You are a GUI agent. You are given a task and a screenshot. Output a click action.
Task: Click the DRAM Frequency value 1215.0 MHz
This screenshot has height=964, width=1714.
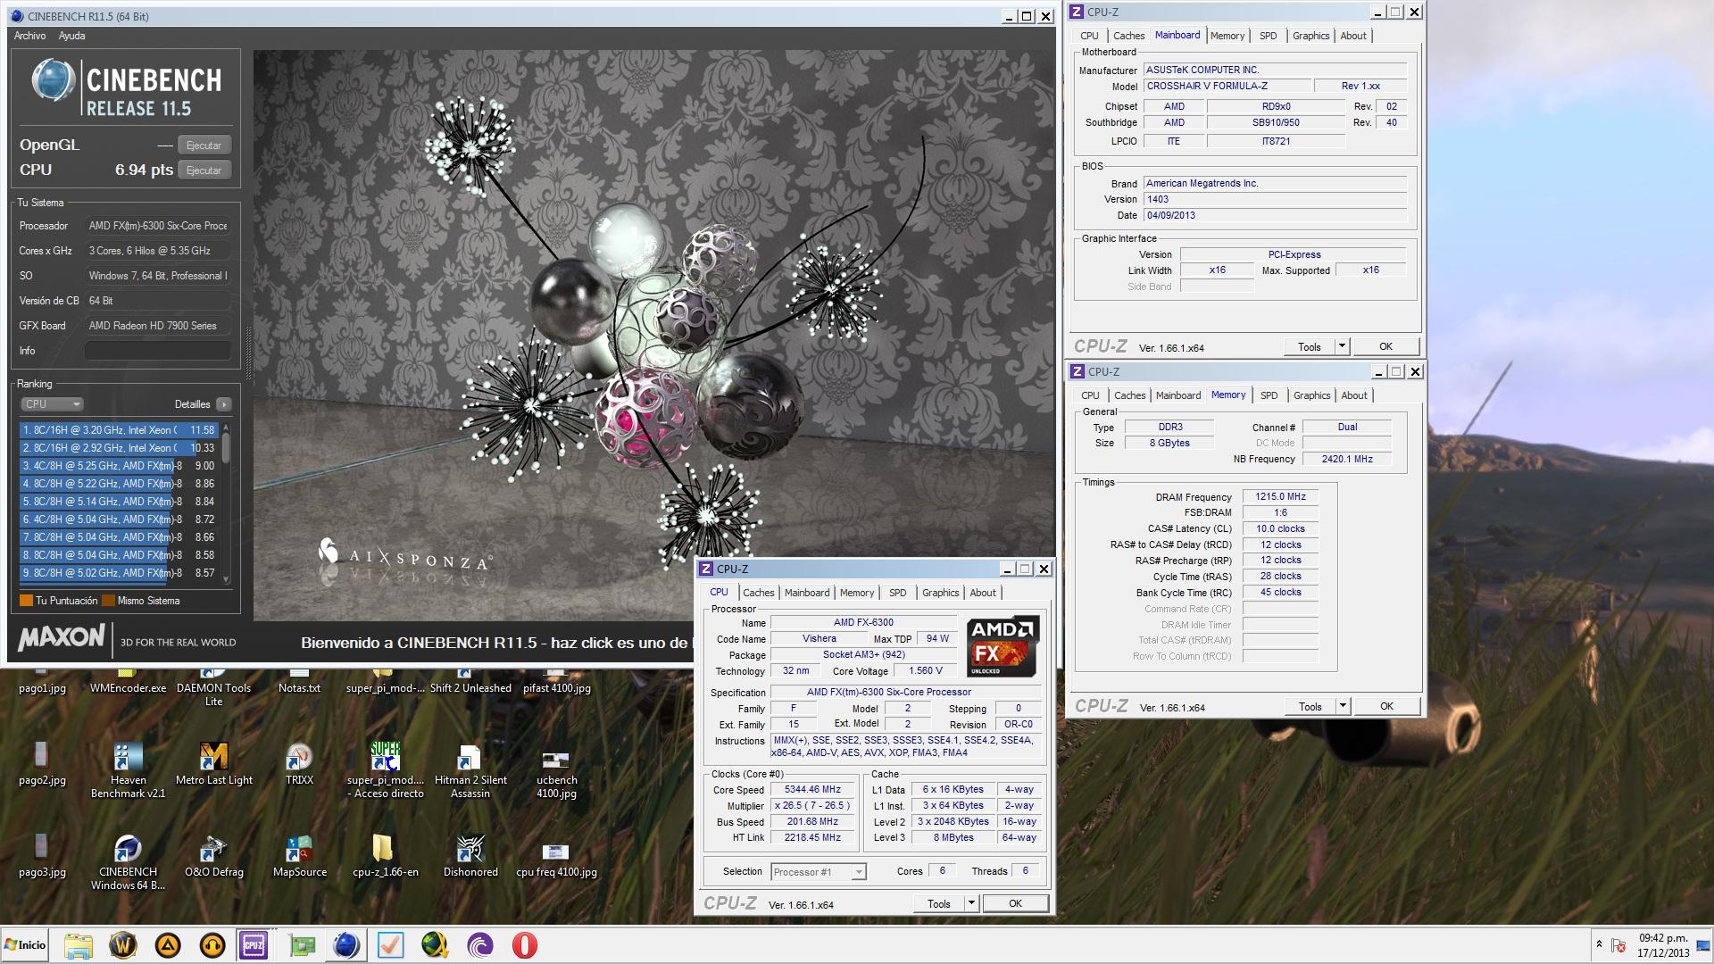[1280, 497]
